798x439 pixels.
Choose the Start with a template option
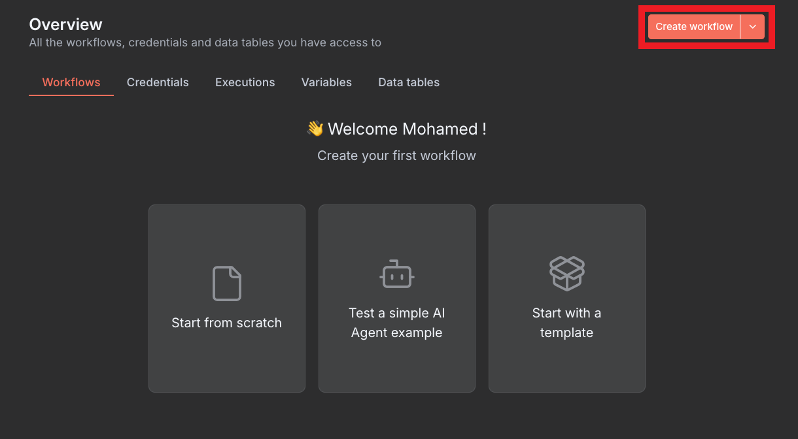pos(566,298)
